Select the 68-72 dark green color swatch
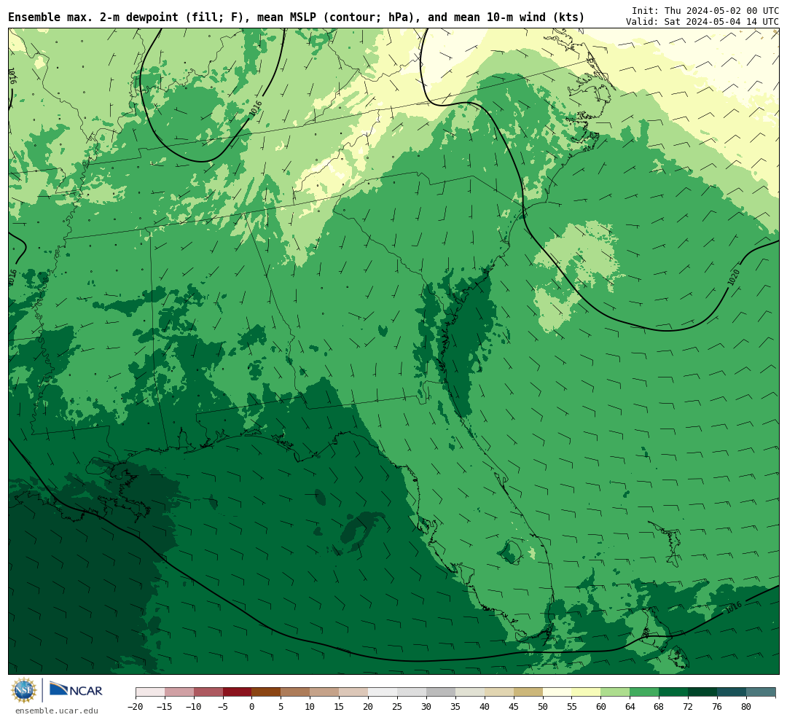787x720 pixels. point(673,692)
